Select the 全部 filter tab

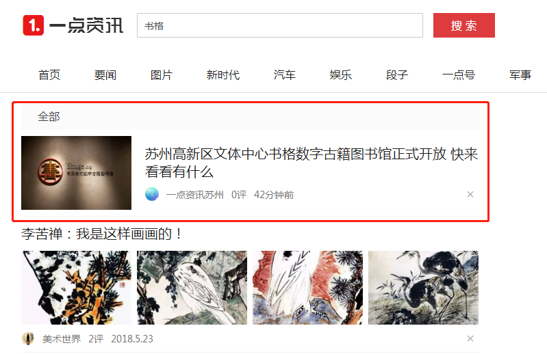coord(49,117)
